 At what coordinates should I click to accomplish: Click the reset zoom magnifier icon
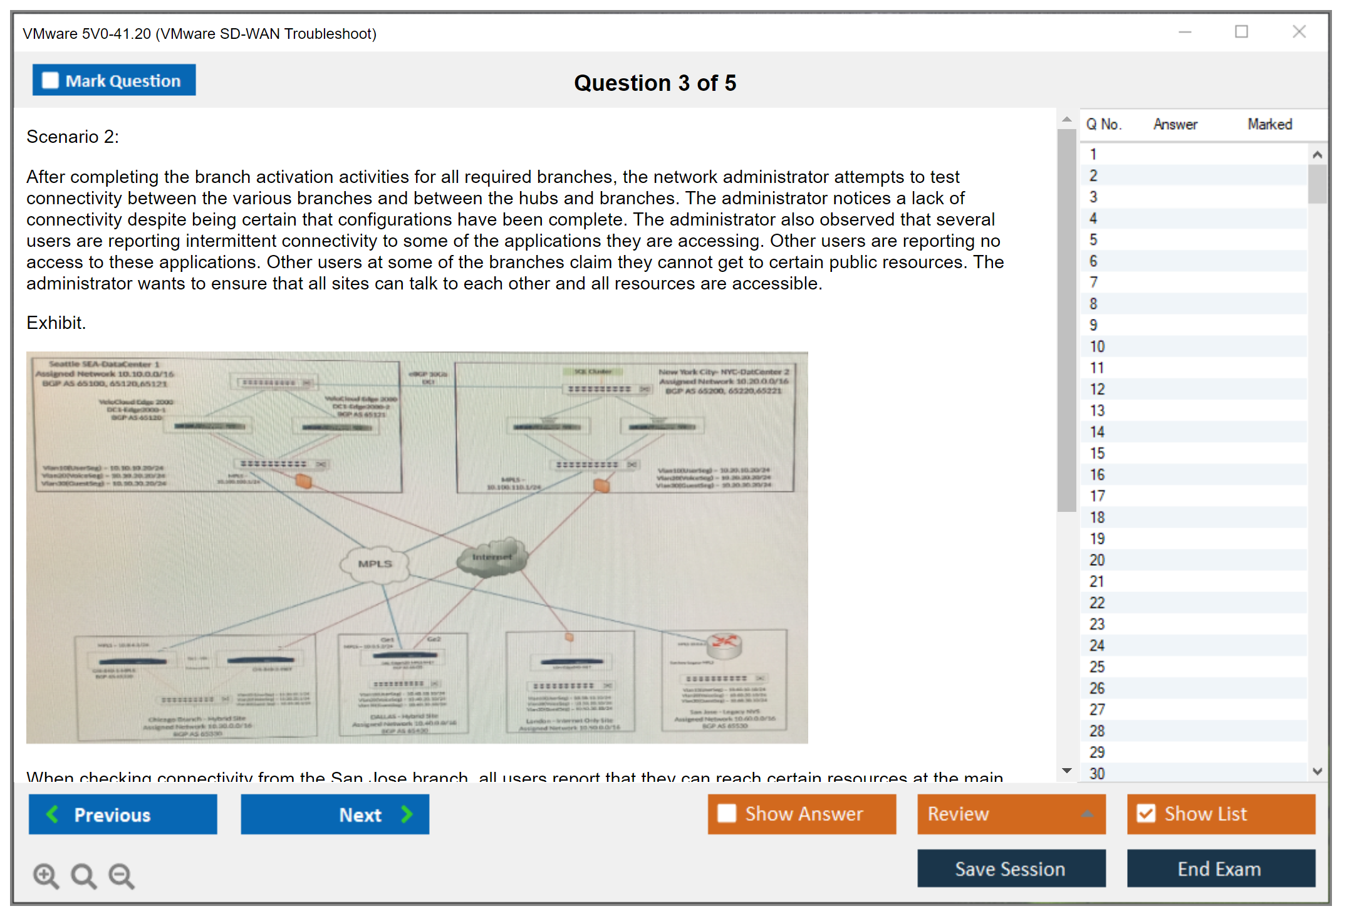83,875
